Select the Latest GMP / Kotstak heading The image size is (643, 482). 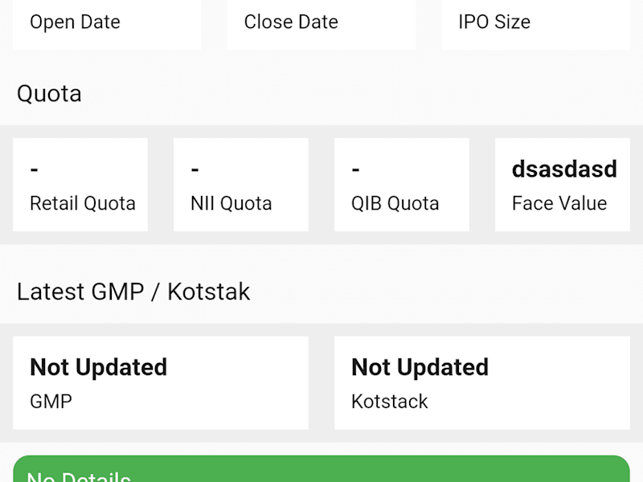click(x=133, y=292)
